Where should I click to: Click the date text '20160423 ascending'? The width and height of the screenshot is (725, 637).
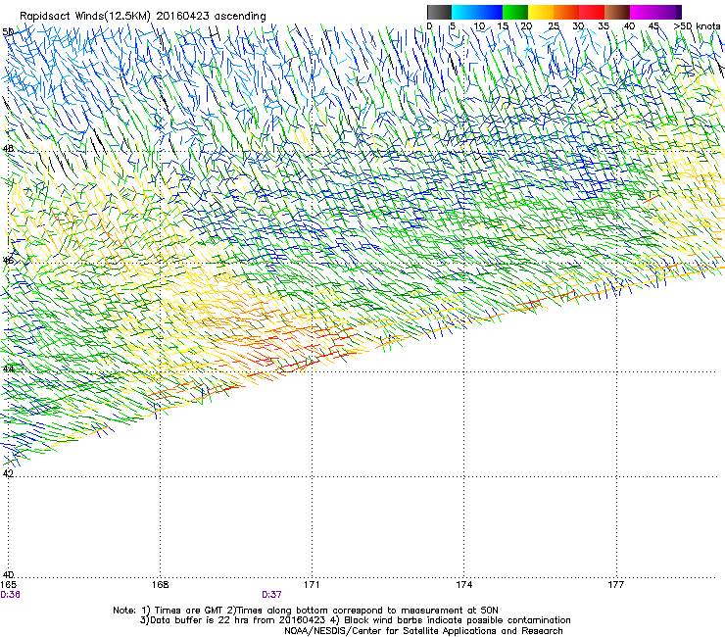[211, 17]
